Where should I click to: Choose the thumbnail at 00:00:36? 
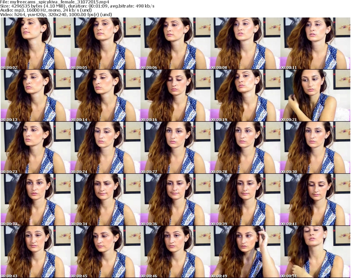(x=175, y=200)
